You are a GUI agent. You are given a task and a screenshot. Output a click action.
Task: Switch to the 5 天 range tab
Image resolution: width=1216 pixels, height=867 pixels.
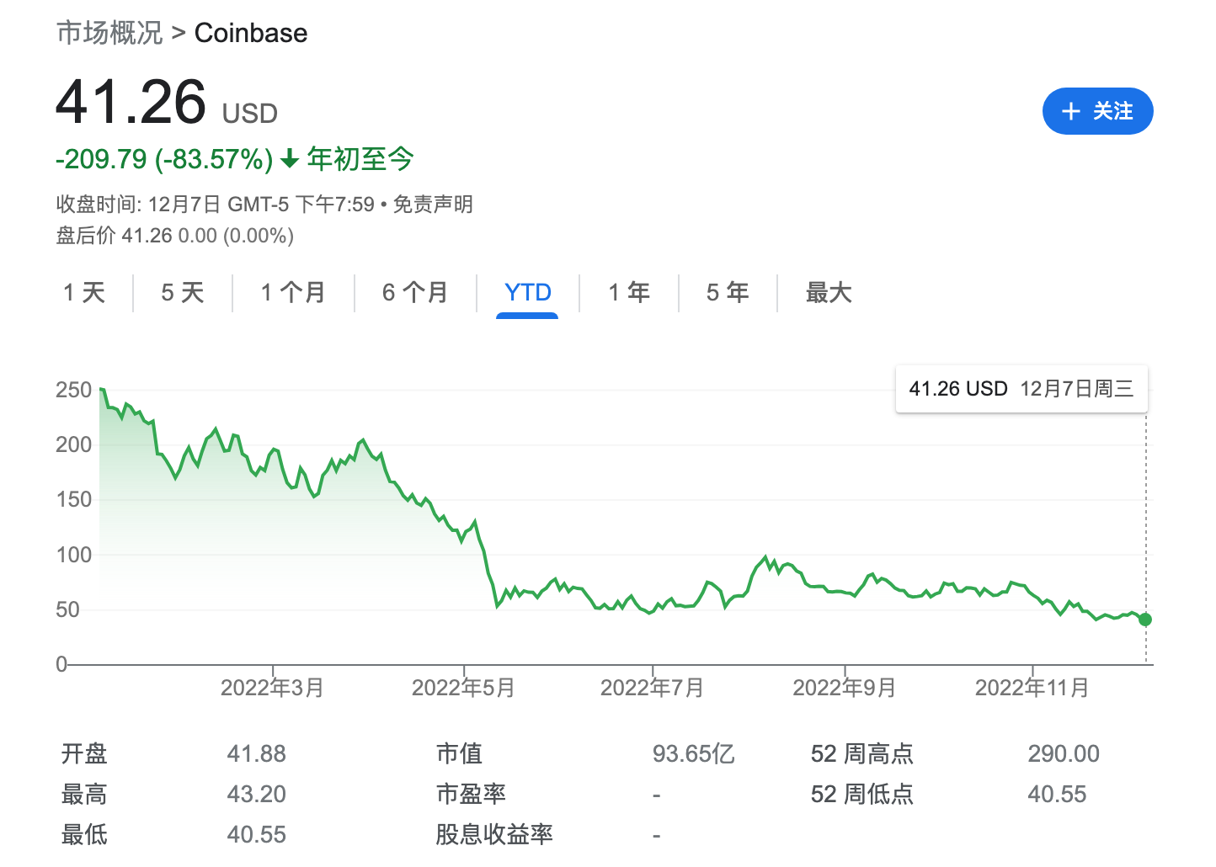point(183,292)
